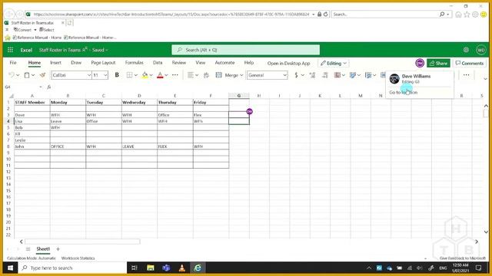Refresh the browser page

[326, 14]
